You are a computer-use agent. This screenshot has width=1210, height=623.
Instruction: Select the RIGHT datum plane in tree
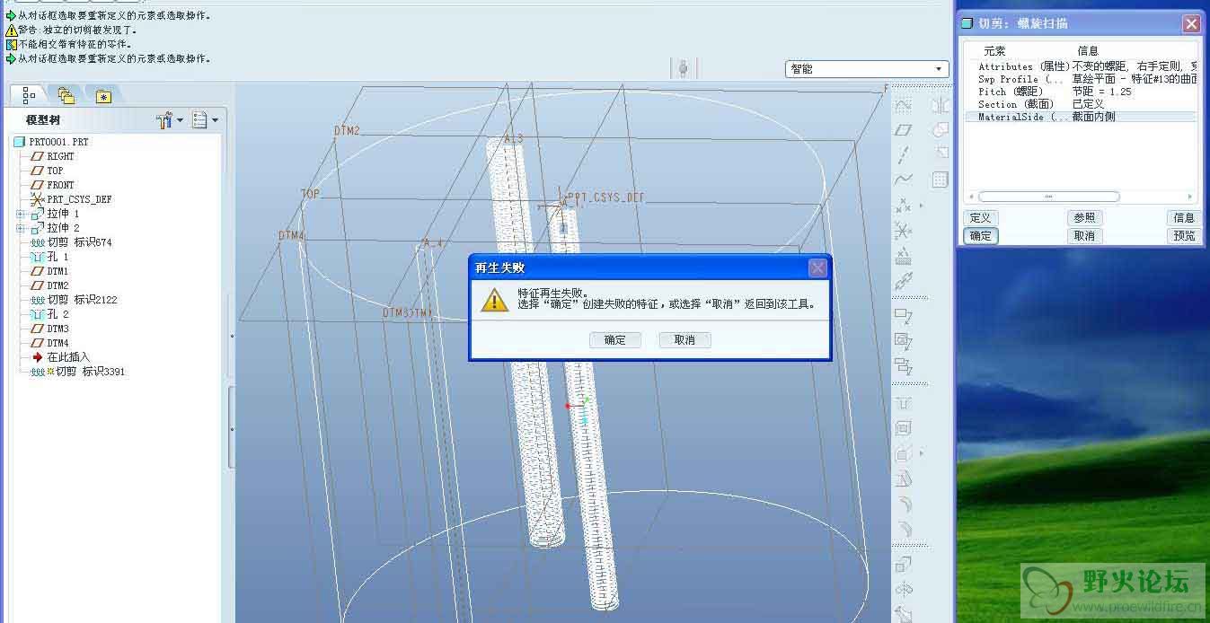[53, 156]
